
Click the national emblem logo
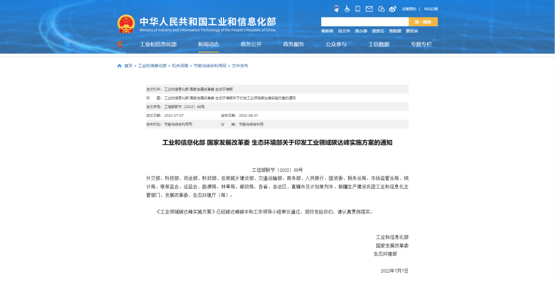pyautogui.click(x=126, y=24)
